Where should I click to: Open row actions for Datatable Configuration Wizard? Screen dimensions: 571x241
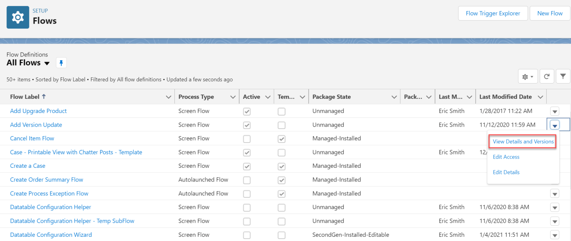(x=555, y=235)
